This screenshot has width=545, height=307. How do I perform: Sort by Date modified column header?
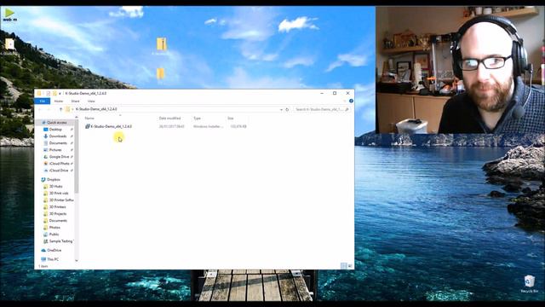click(169, 119)
